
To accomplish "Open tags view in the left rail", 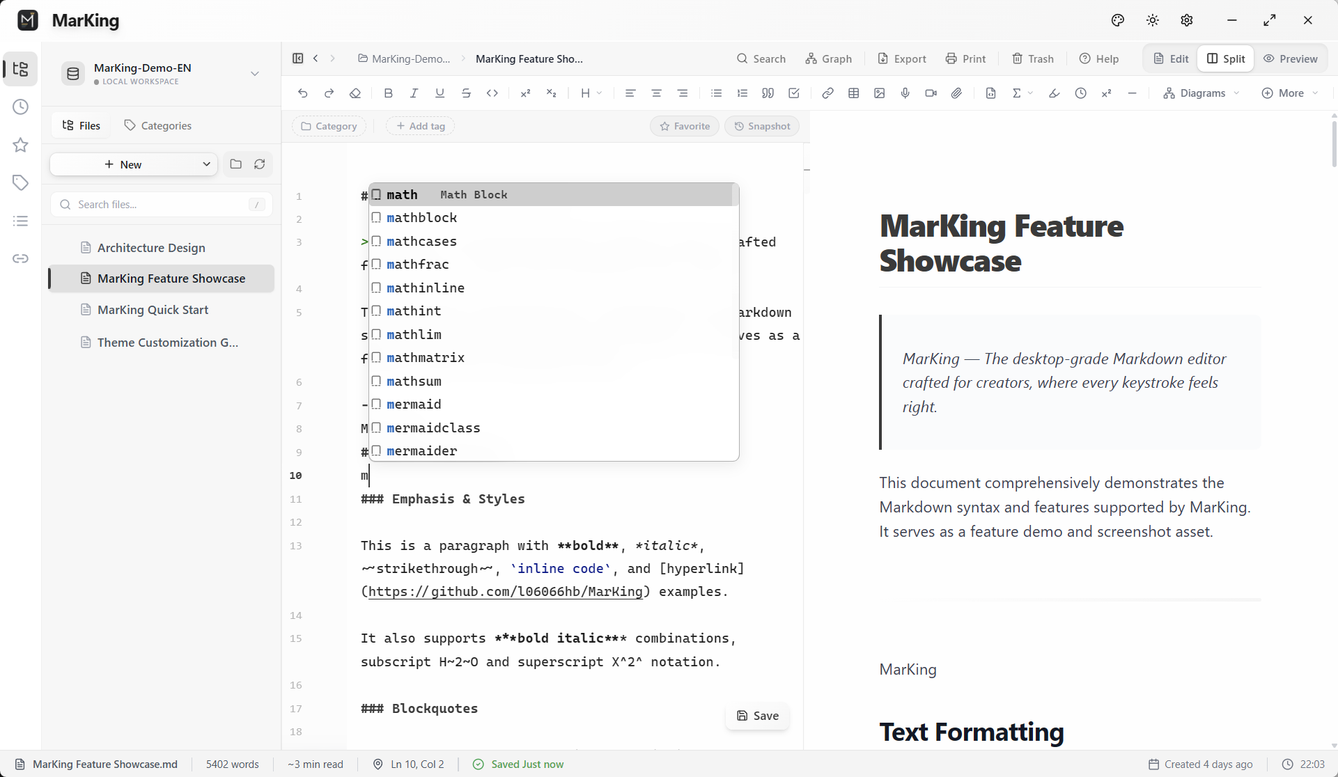I will tap(20, 182).
